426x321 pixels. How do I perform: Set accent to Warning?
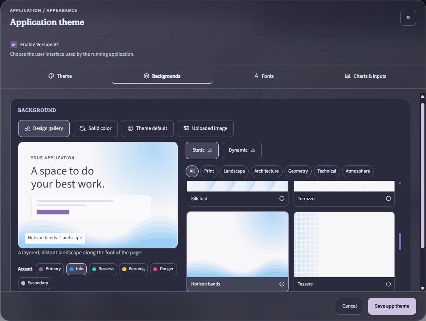[134, 269]
